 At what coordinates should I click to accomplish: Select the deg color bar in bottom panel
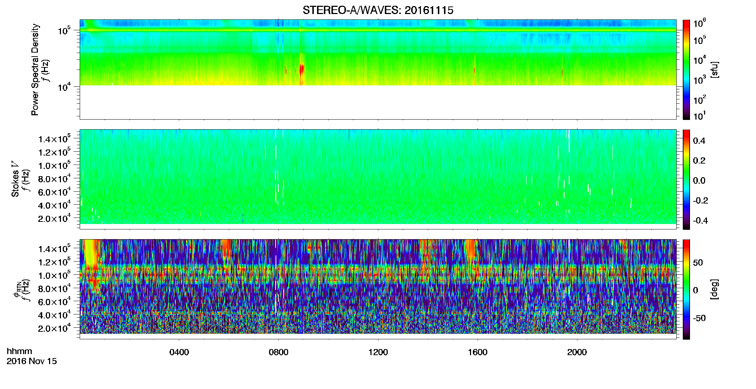tap(686, 289)
